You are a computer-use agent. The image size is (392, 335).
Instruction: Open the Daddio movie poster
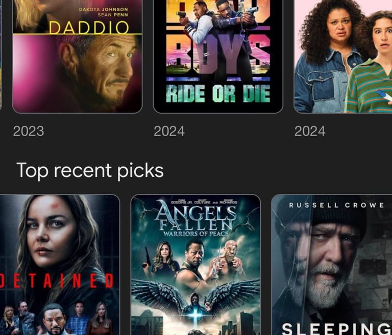pos(77,56)
